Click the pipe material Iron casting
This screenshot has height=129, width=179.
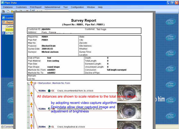pyautogui.click(x=53, y=61)
